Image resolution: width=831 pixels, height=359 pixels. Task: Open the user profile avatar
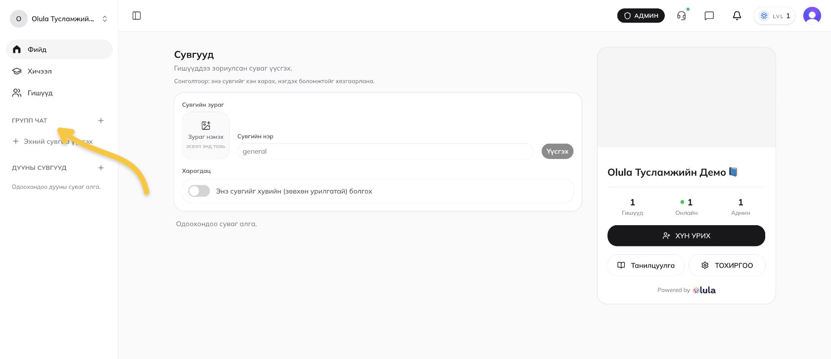pos(812,16)
